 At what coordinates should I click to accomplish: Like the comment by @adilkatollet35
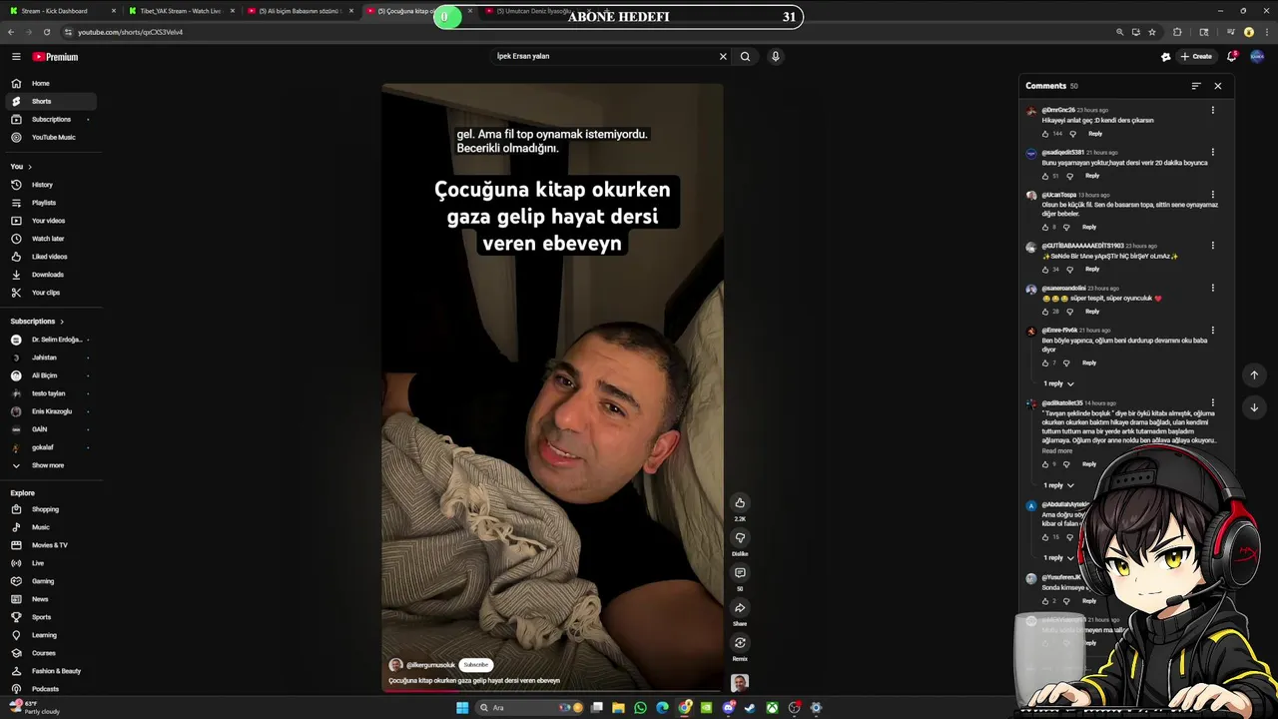click(x=1045, y=463)
